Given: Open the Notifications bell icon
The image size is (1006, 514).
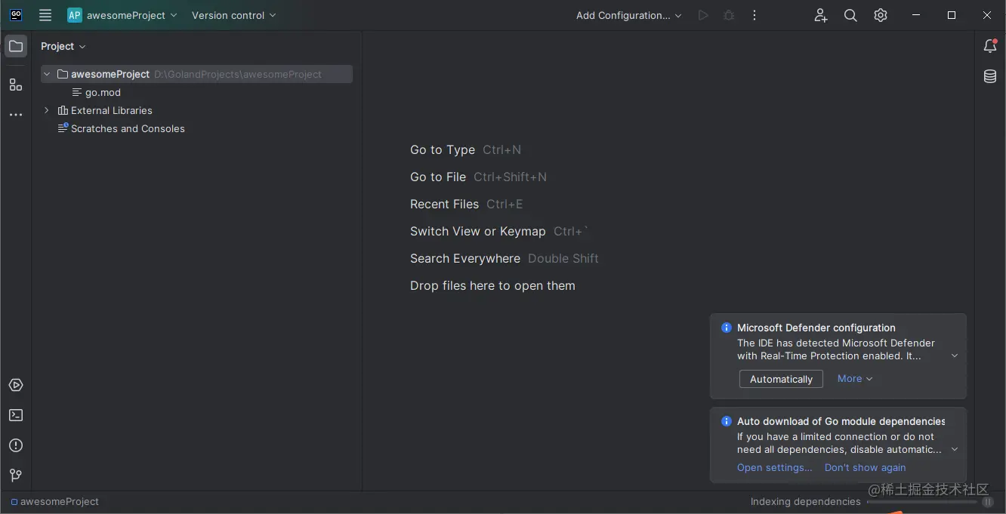Looking at the screenshot, I should 990,46.
